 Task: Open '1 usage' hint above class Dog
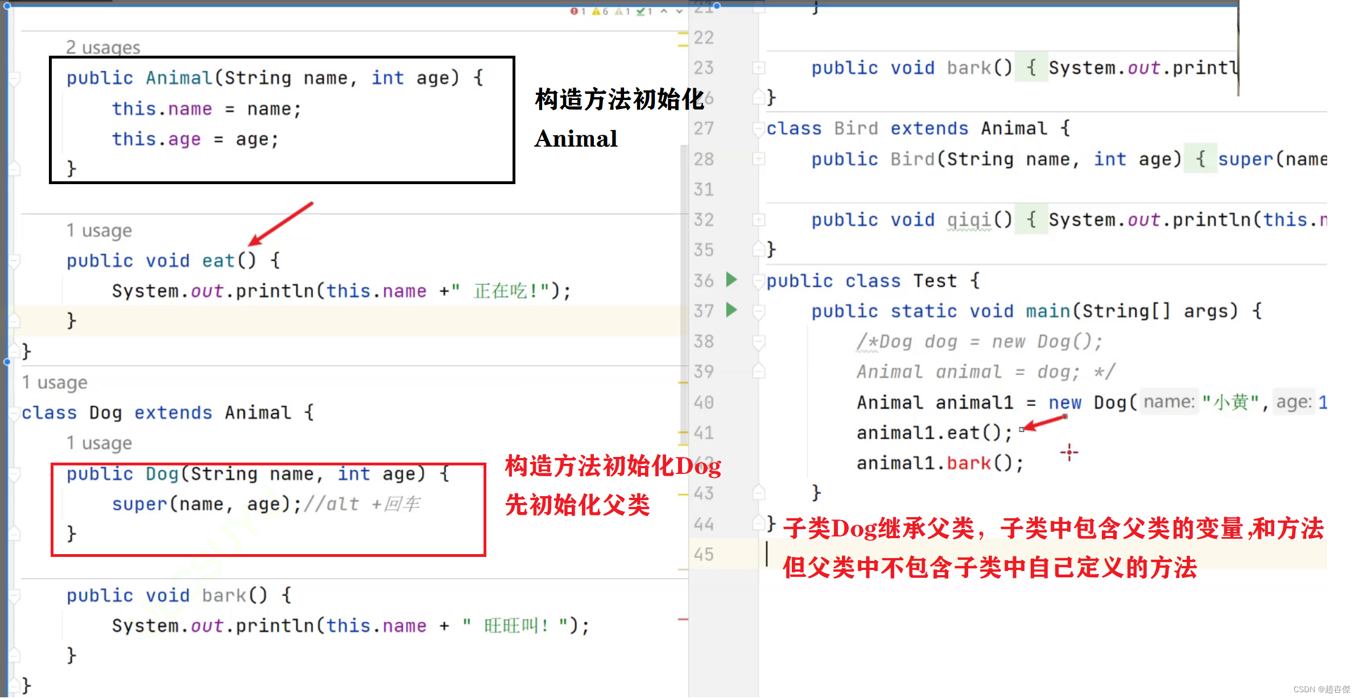55,382
